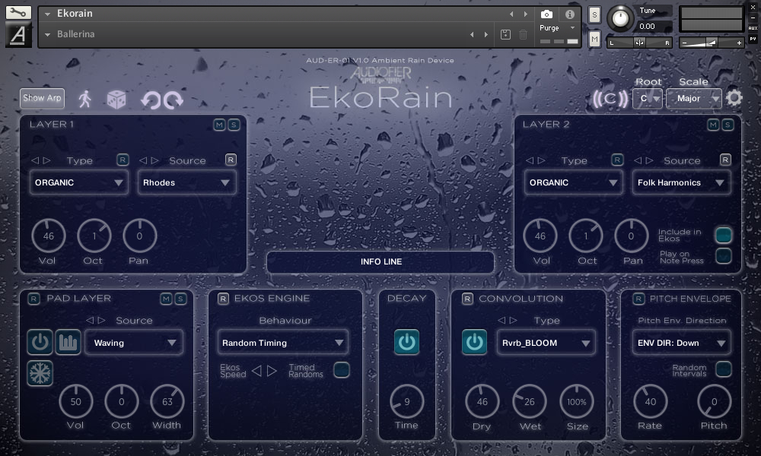Randomize Layer 1 Type with R button

(x=123, y=160)
